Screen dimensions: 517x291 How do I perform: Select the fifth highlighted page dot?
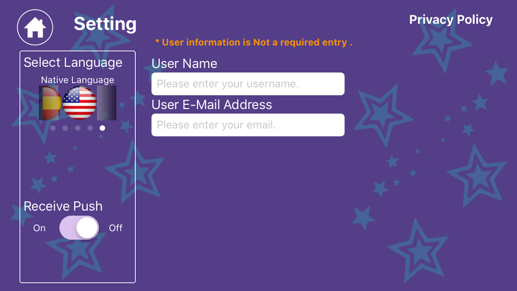tap(102, 128)
